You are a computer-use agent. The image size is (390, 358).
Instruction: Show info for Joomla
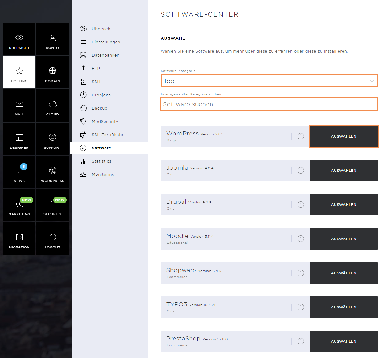pyautogui.click(x=301, y=171)
